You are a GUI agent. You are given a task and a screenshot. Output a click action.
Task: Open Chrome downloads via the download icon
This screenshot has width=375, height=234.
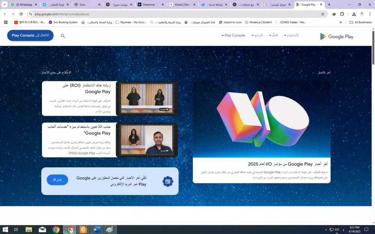354,13
